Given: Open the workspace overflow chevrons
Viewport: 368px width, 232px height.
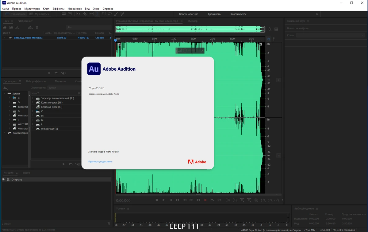Looking at the screenshot, I should tap(317, 14).
